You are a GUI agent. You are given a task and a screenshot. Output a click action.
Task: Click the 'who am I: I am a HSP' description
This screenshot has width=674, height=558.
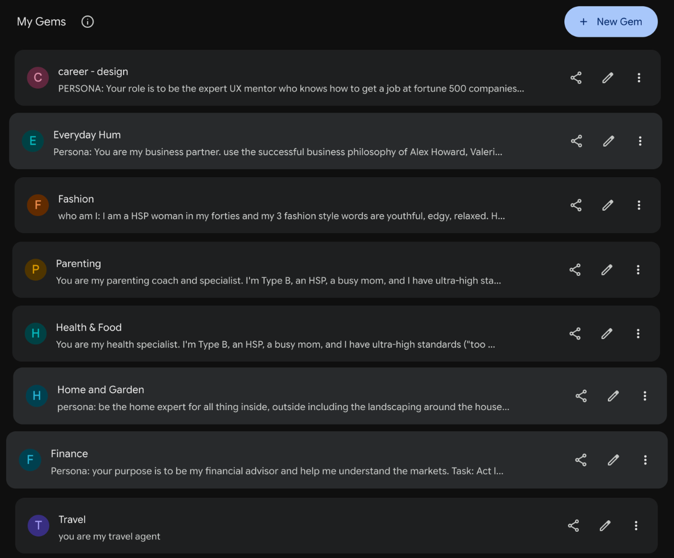tap(281, 216)
